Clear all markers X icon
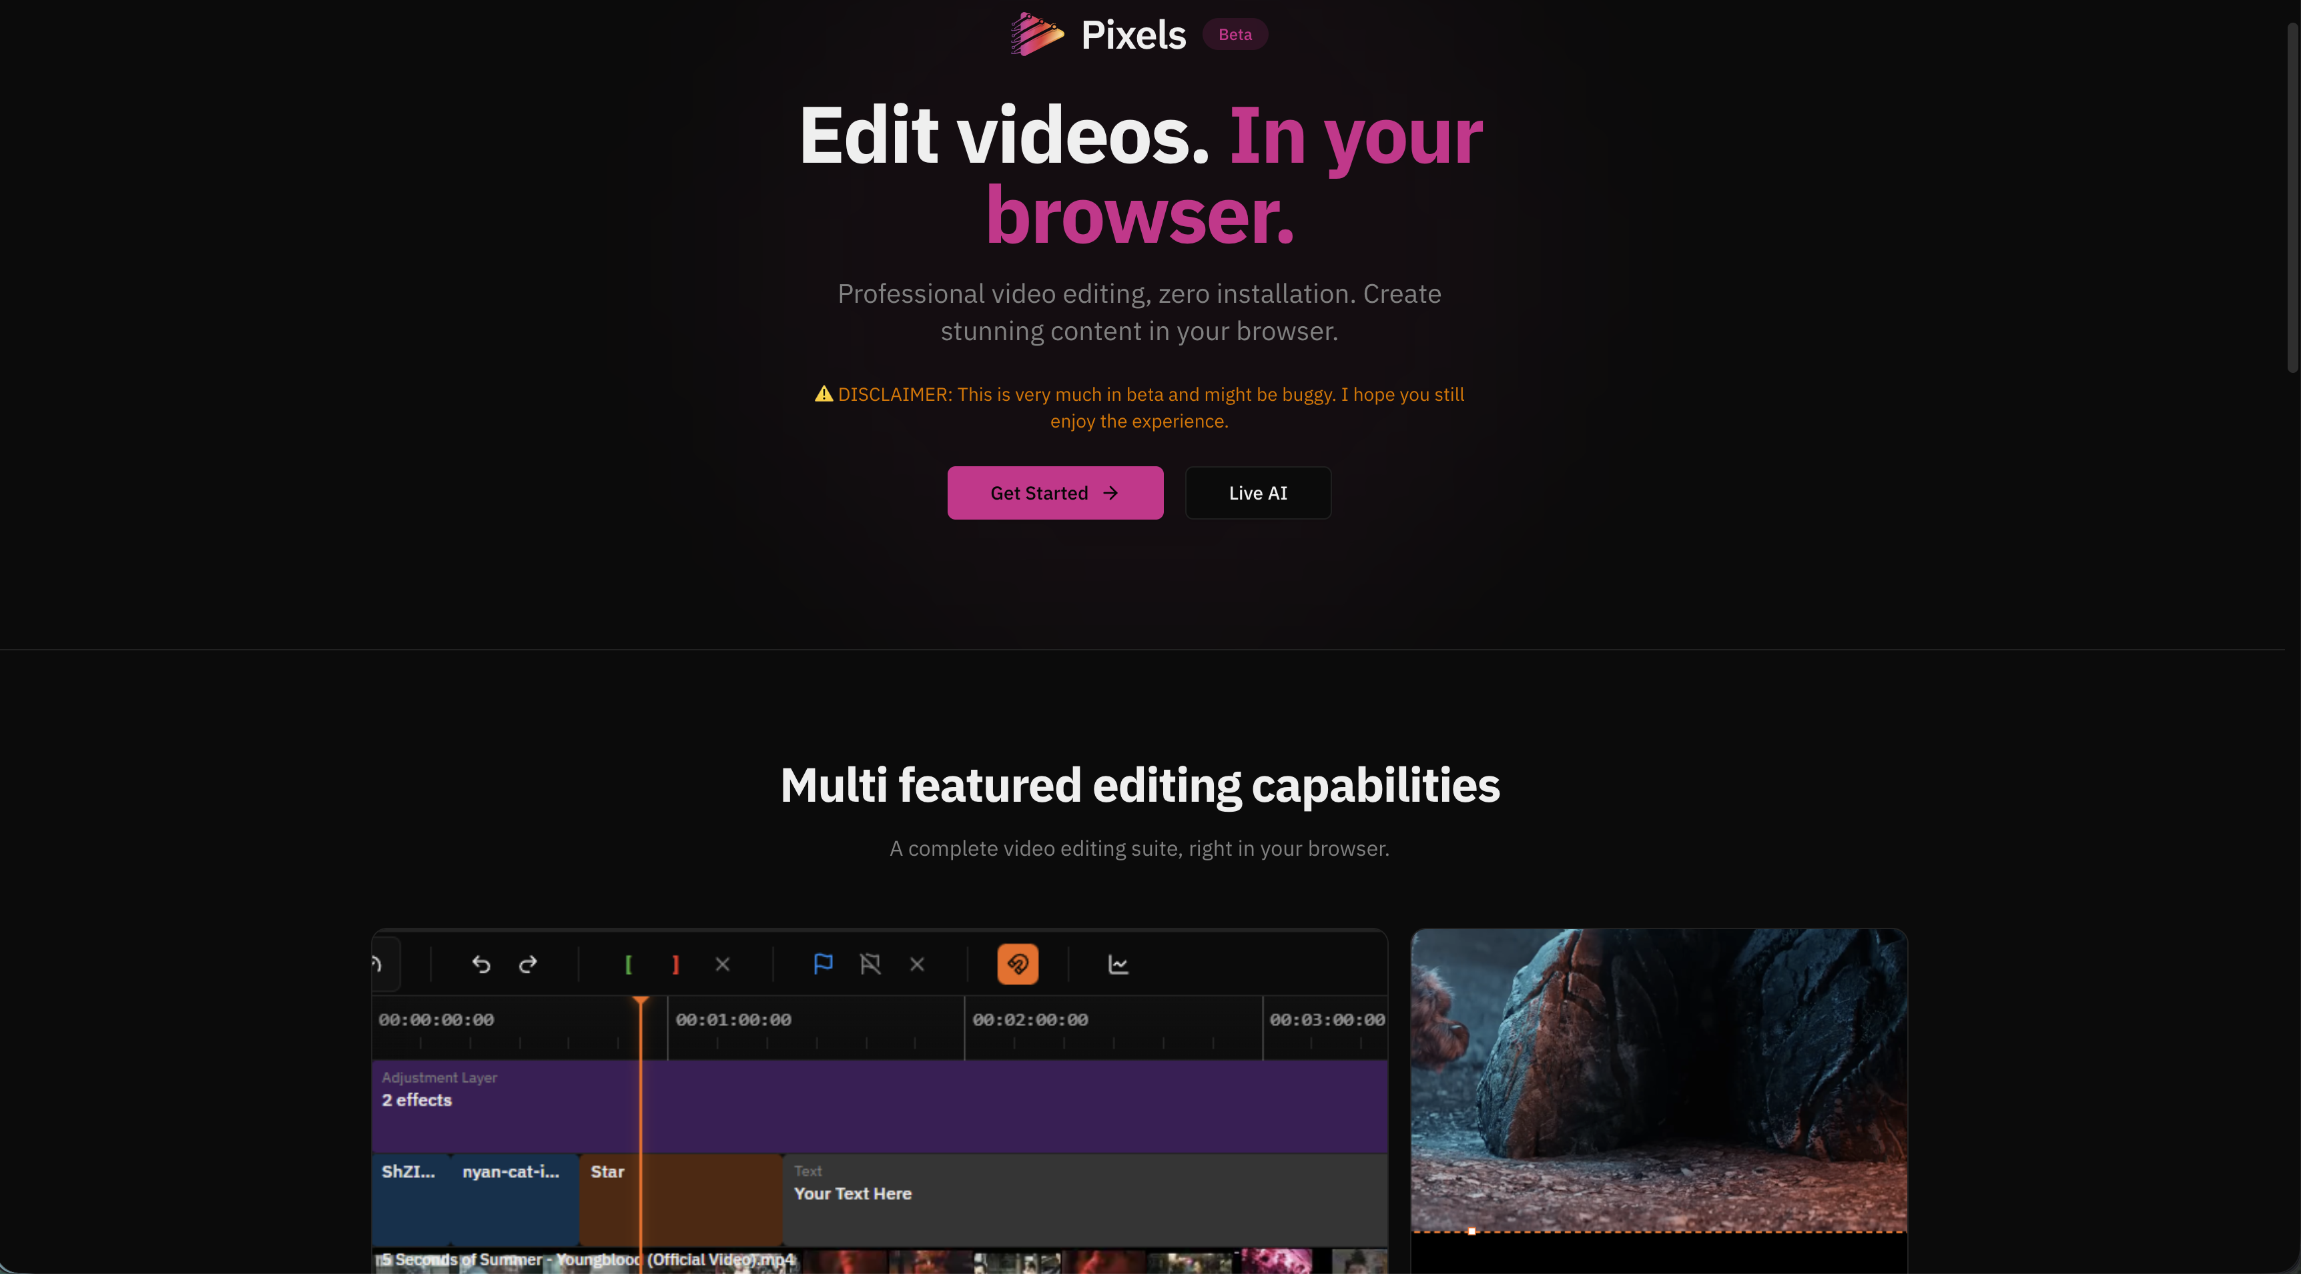This screenshot has height=1274, width=2301. (x=916, y=965)
